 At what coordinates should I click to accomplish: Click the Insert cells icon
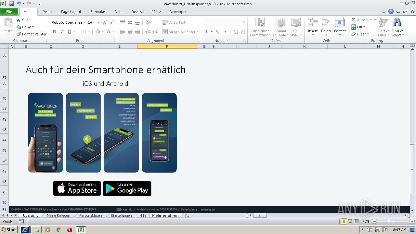pyautogui.click(x=313, y=23)
